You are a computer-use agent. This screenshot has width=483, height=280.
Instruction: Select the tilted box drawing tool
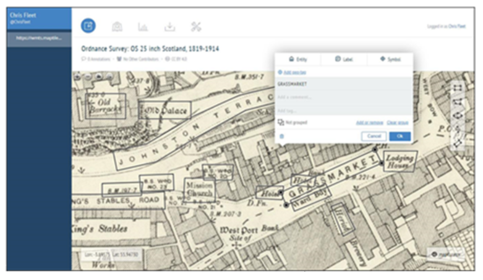point(458,142)
